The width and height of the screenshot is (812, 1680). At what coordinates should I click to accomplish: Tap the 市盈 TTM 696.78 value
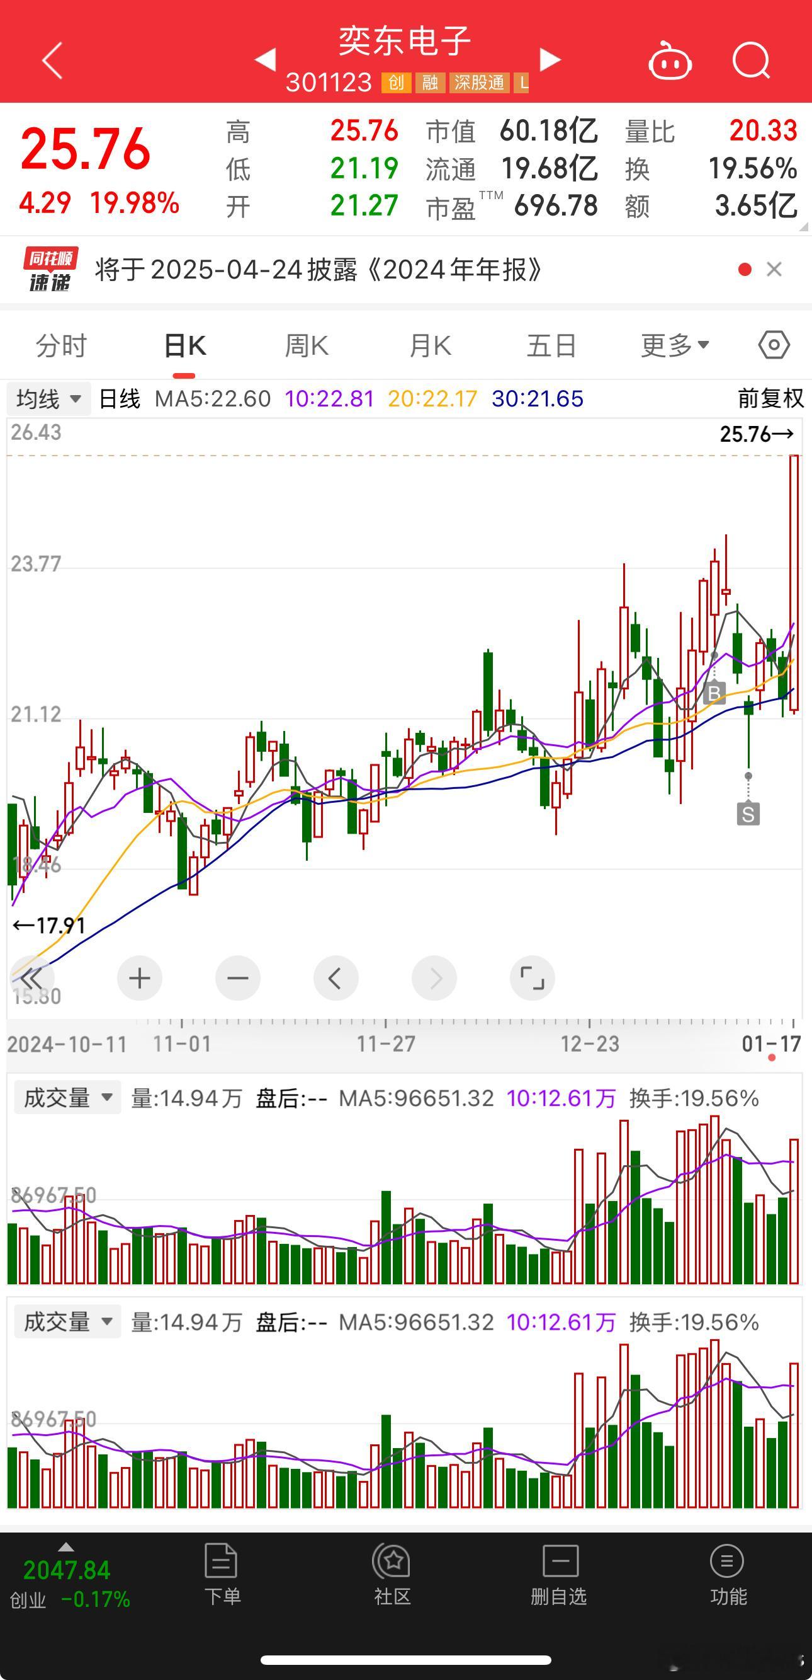556,206
